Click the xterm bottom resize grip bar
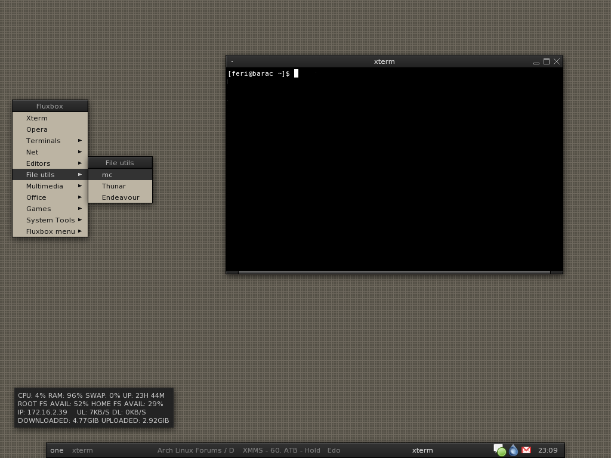 point(394,272)
